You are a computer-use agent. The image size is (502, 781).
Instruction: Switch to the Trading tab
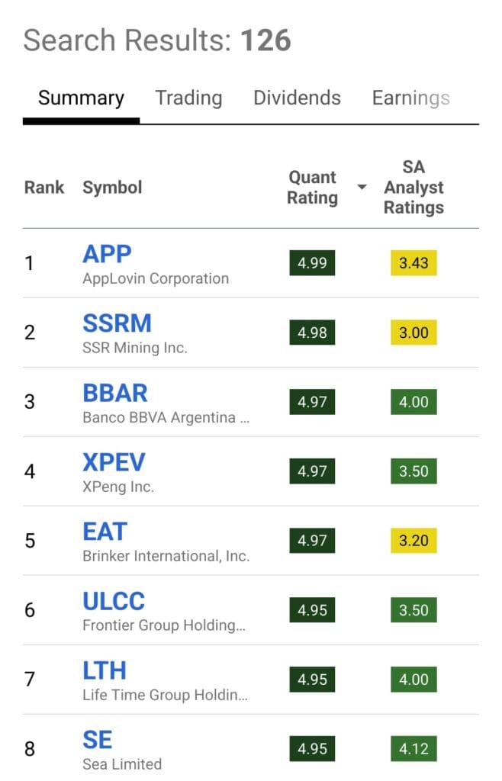click(x=188, y=98)
